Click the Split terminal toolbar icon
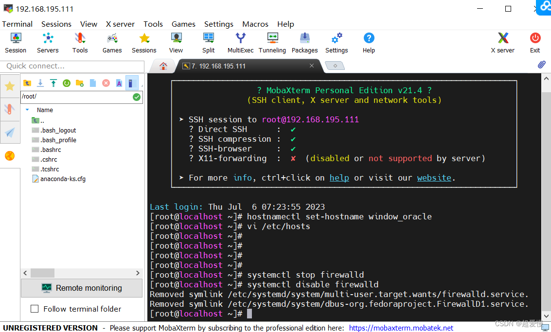Image resolution: width=551 pixels, height=332 pixels. tap(208, 43)
